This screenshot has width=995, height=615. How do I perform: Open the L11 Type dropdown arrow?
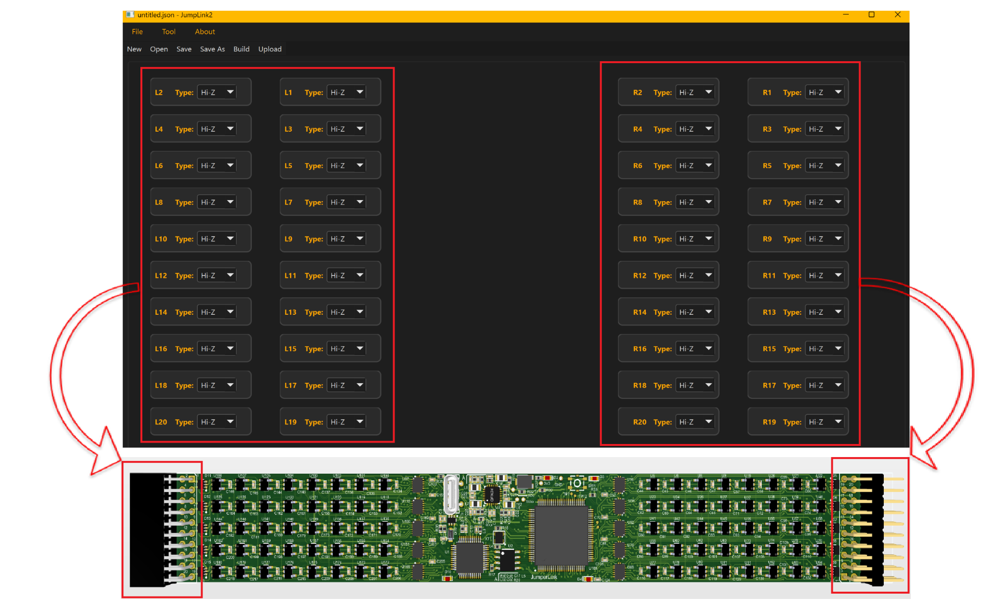[360, 275]
